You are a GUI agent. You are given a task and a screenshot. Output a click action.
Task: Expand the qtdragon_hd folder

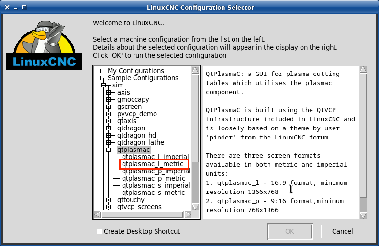pos(108,135)
